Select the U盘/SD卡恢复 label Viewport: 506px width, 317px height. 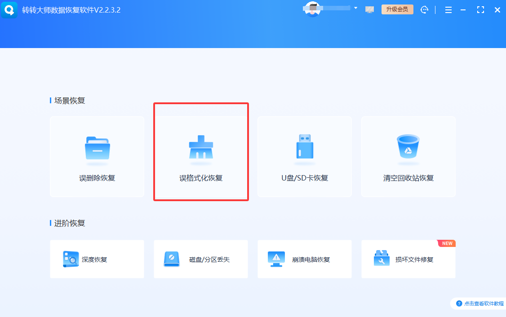click(x=305, y=178)
